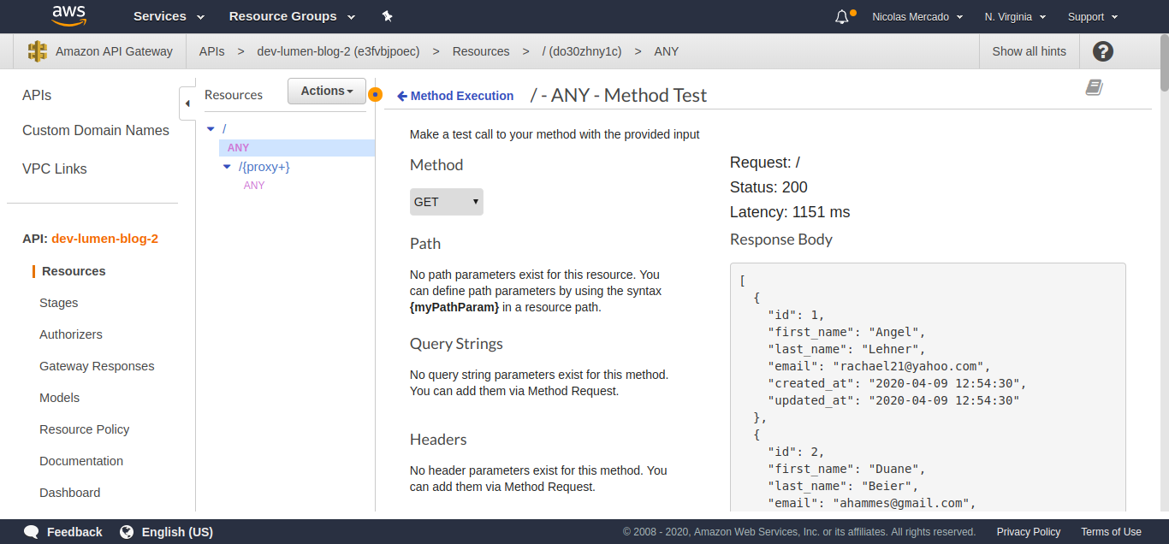Screen dimensions: 1169x544
Task: Click the 'Latency: 1151 ms' text
Action: click(790, 212)
